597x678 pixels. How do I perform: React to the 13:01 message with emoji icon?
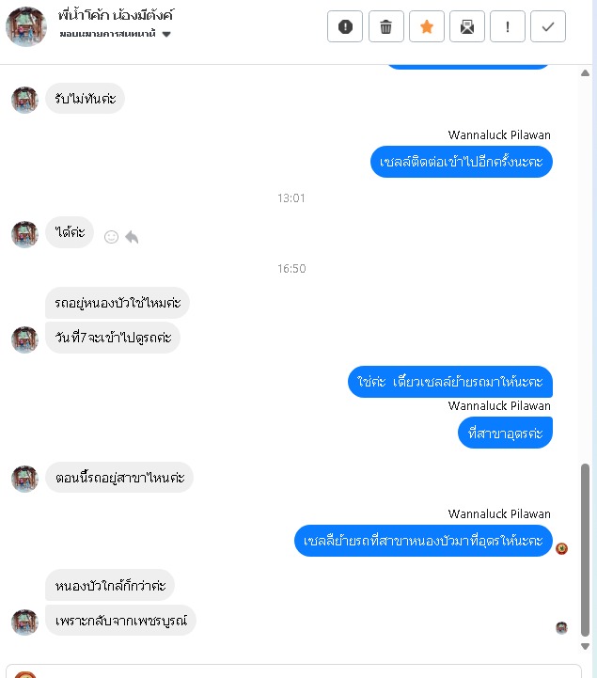(111, 237)
